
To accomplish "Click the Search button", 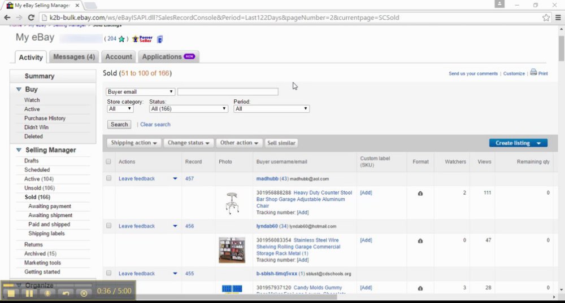I will tap(119, 125).
